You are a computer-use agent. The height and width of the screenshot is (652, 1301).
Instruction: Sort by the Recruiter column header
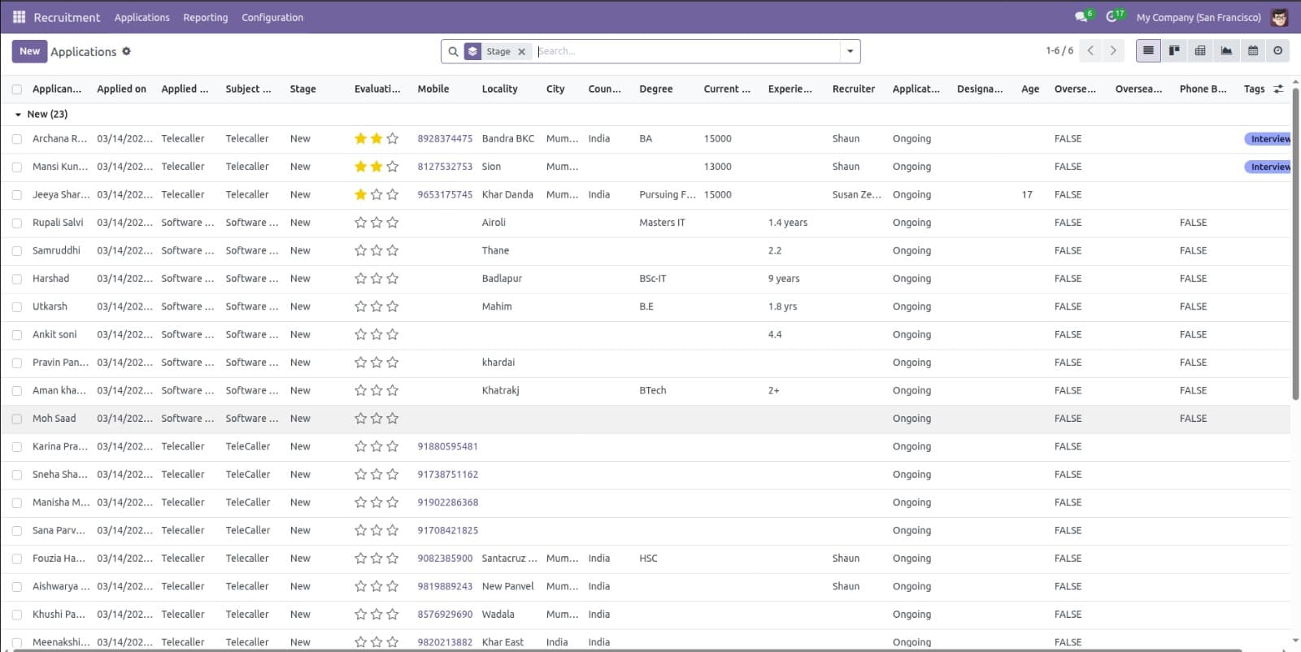coord(854,89)
